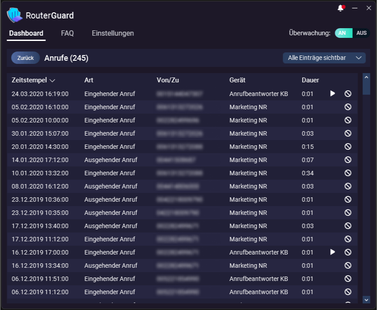
Task: Block the caller from 06.12.2019 11:12
Action: point(348,292)
